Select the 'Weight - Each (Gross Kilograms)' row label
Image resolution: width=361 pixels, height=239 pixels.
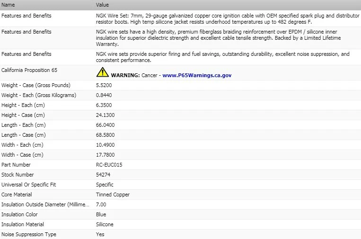pos(39,95)
